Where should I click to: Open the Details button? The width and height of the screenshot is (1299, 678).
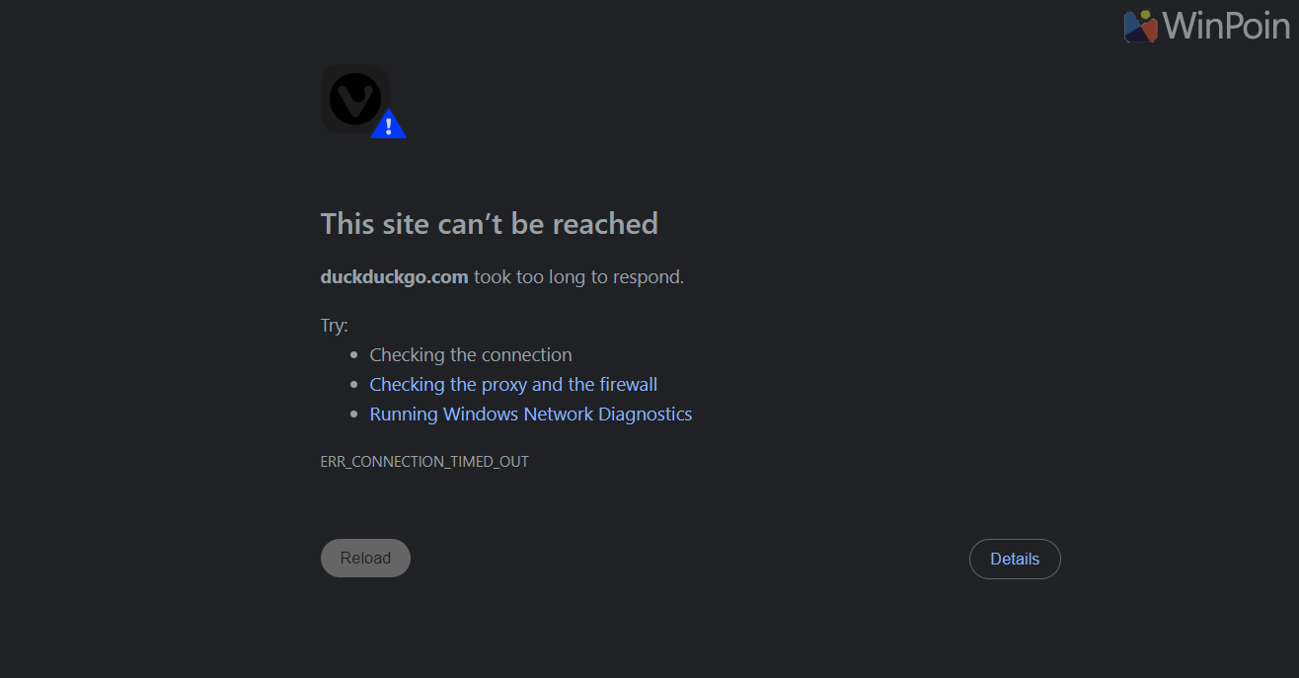point(1015,559)
